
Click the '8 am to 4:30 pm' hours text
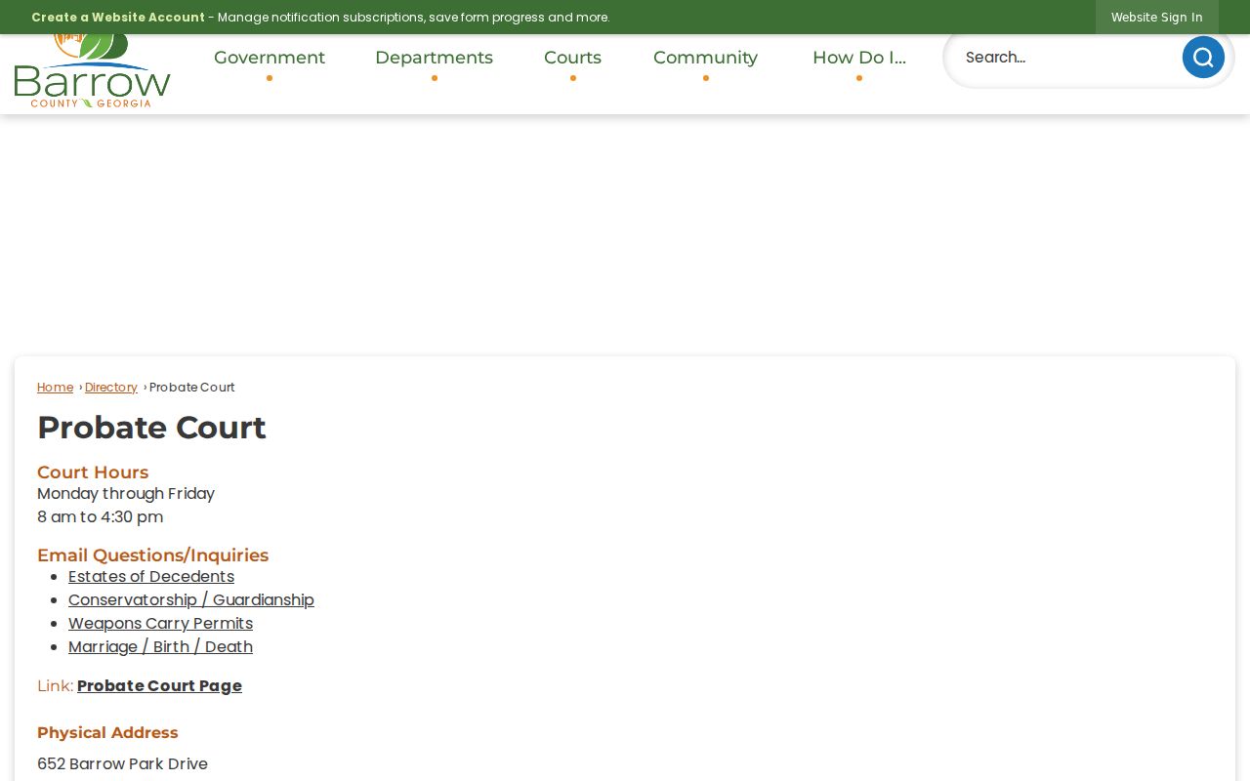point(100,517)
